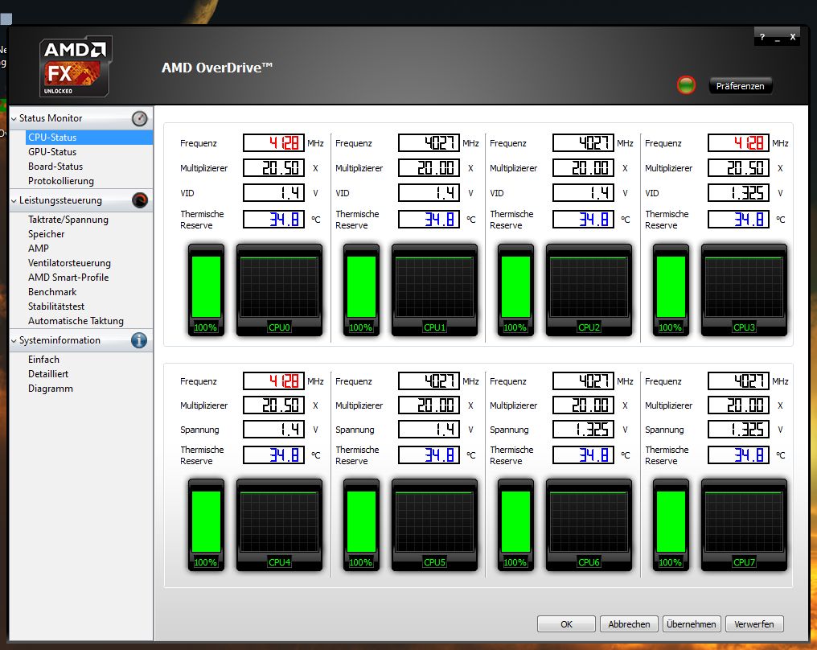Click CPU3 Frequenz value field
The height and width of the screenshot is (650, 817).
738,143
